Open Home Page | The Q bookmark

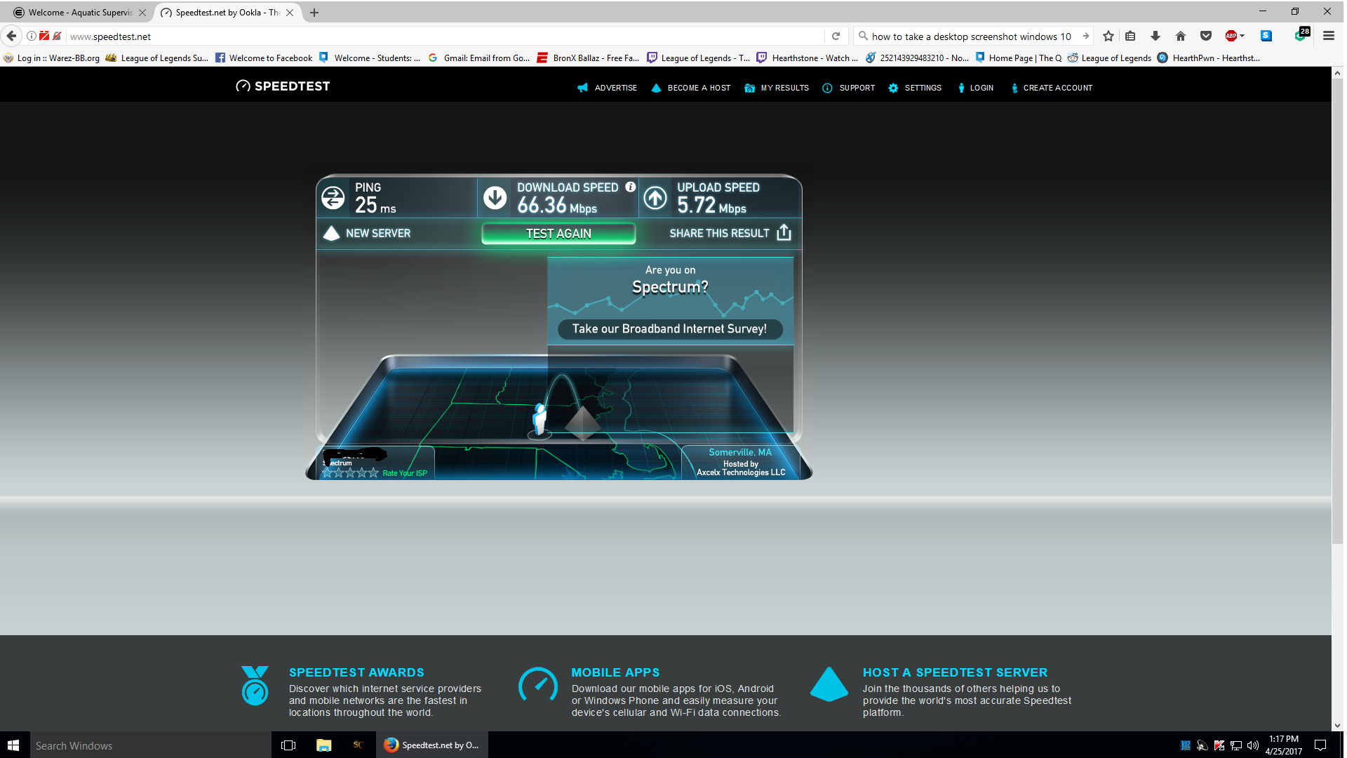click(x=1019, y=58)
